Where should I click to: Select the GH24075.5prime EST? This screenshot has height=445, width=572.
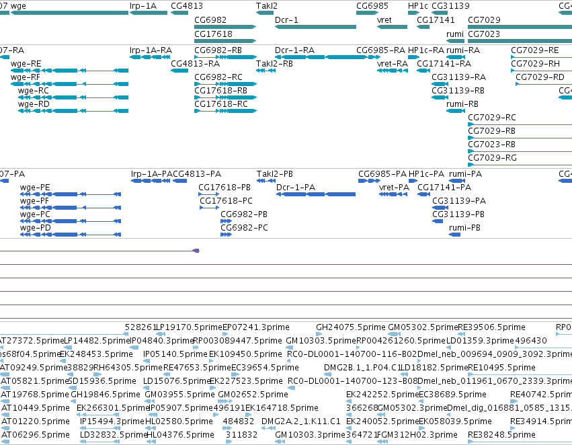[319, 333]
